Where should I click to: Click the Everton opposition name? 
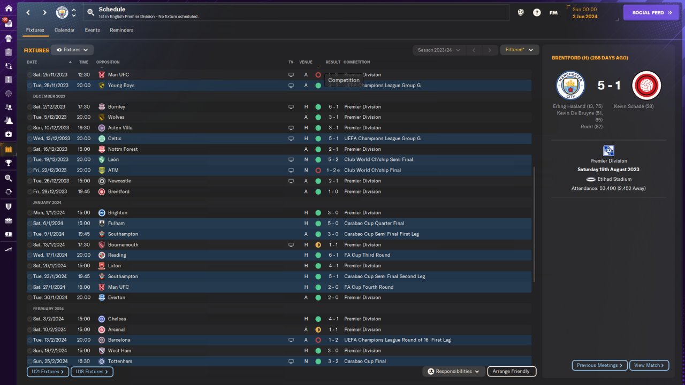pyautogui.click(x=117, y=297)
